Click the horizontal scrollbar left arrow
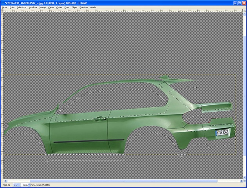Viewport: 247px width, 188px height. [x=5, y=181]
